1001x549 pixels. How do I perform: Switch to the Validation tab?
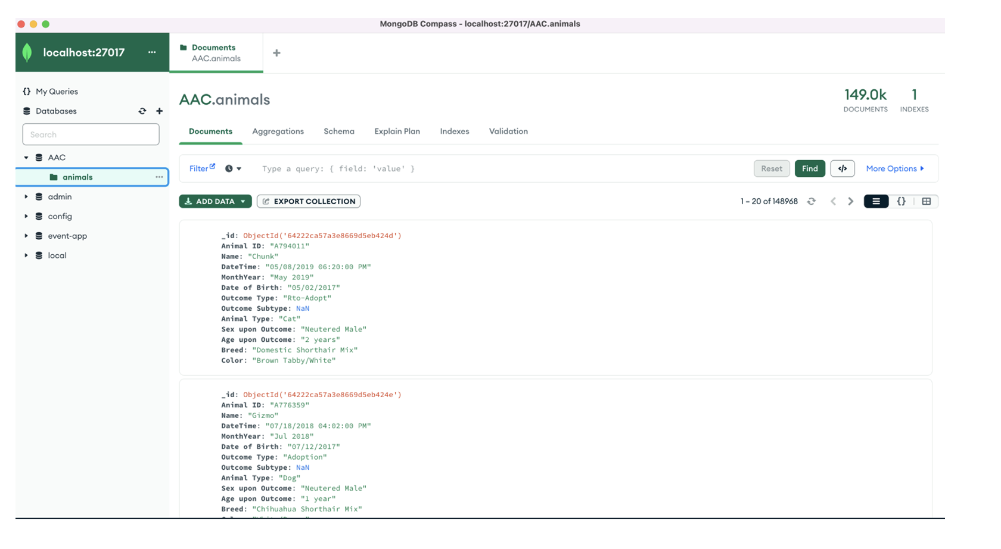click(508, 132)
